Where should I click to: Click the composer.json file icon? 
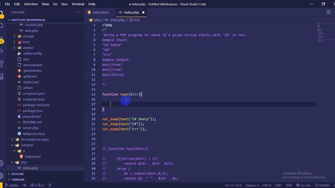[x=19, y=93]
